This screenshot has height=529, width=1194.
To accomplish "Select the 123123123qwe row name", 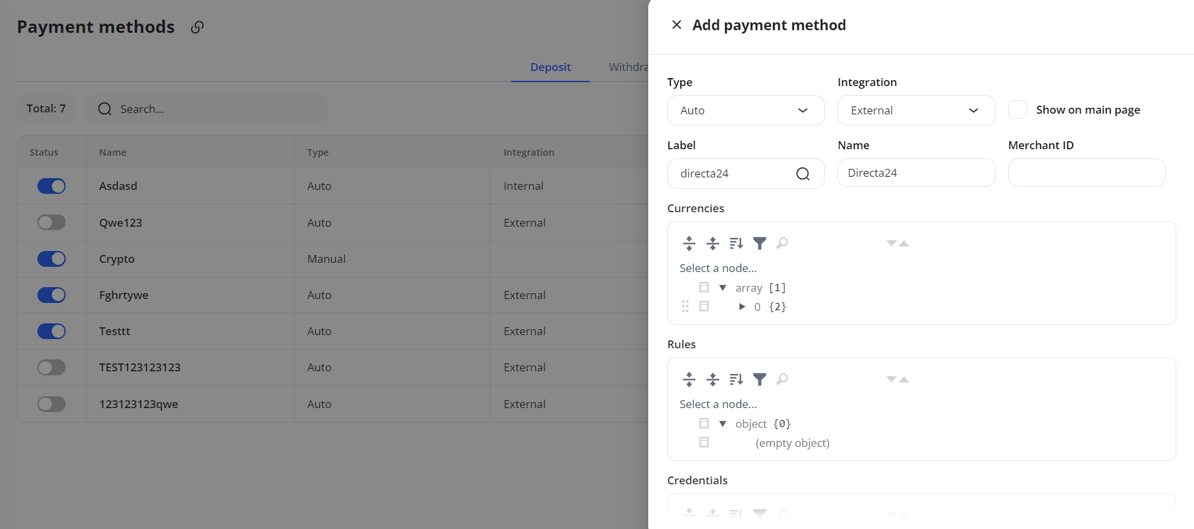I will (139, 404).
